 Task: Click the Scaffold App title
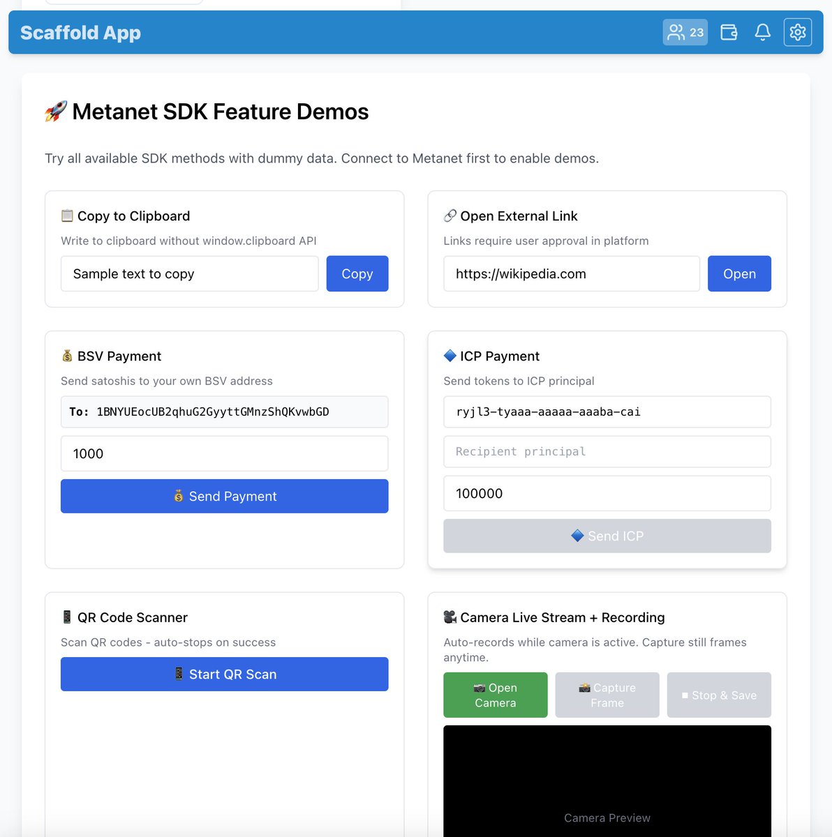pyautogui.click(x=80, y=32)
